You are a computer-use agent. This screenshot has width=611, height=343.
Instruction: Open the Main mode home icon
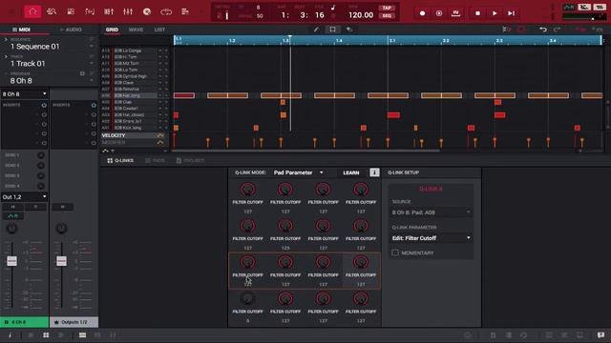(32, 11)
